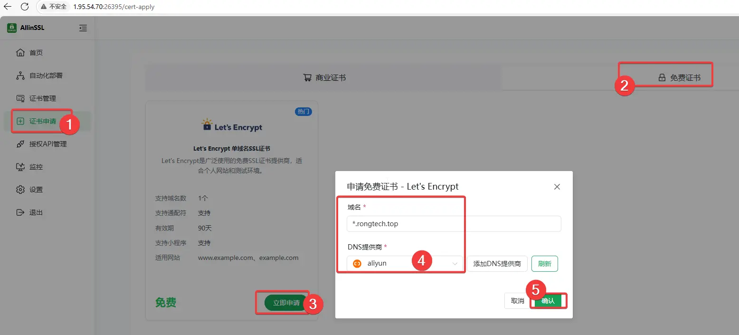Click the 添加DNS提供商 button
Screen dimensions: 739x335
(x=497, y=264)
